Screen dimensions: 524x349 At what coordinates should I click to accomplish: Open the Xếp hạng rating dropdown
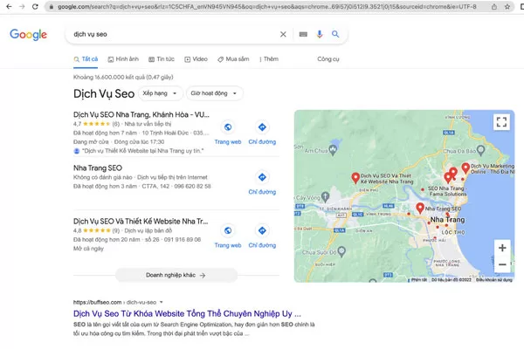tap(160, 93)
